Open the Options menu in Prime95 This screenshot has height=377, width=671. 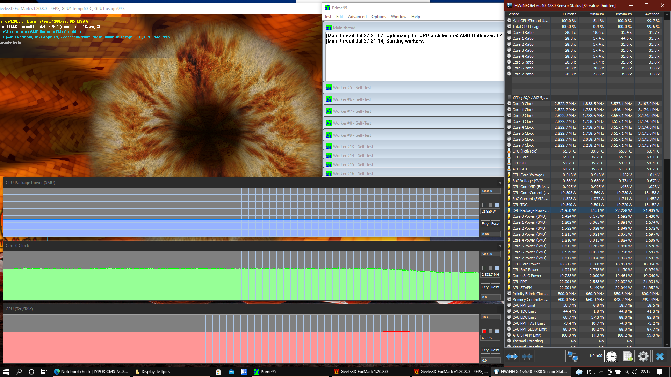click(378, 17)
